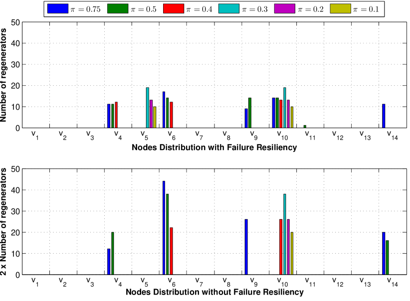Click the magenta π = 0.2 legend swatch

click(x=284, y=8)
